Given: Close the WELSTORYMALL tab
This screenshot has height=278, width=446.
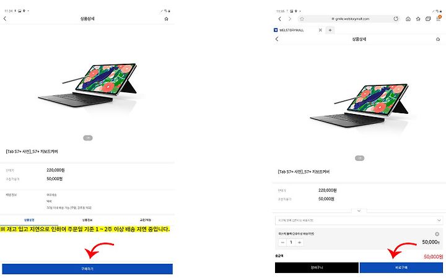Looking at the screenshot, I should coord(320,30).
